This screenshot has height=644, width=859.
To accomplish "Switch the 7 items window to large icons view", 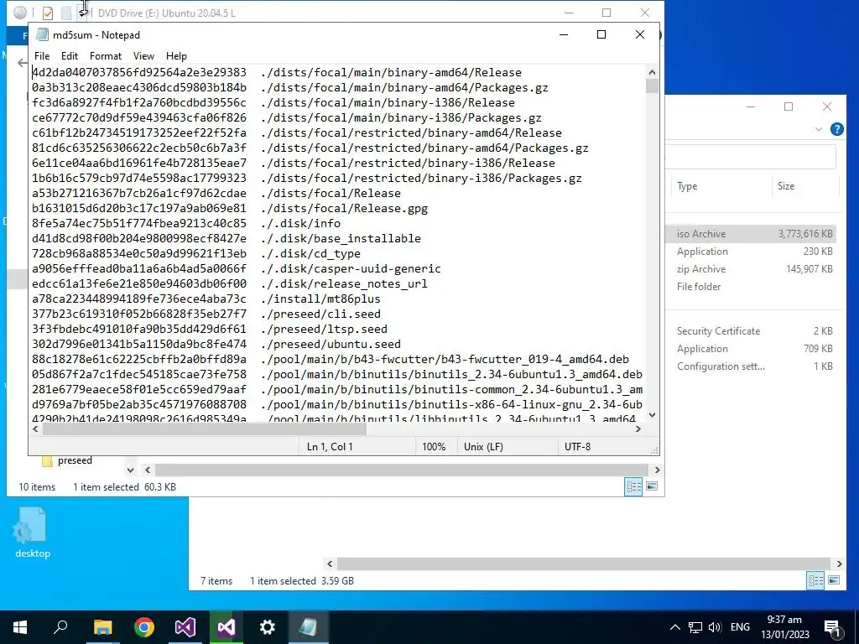I will click(x=834, y=580).
